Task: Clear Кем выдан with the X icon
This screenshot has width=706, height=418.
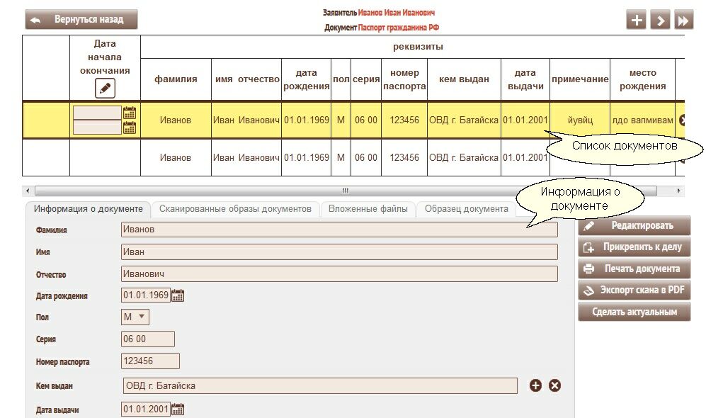Action: click(x=555, y=385)
